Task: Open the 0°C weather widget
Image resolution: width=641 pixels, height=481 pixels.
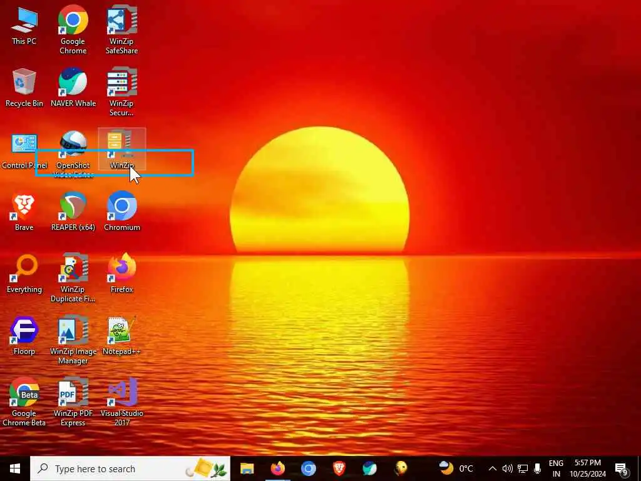Action: [x=456, y=468]
